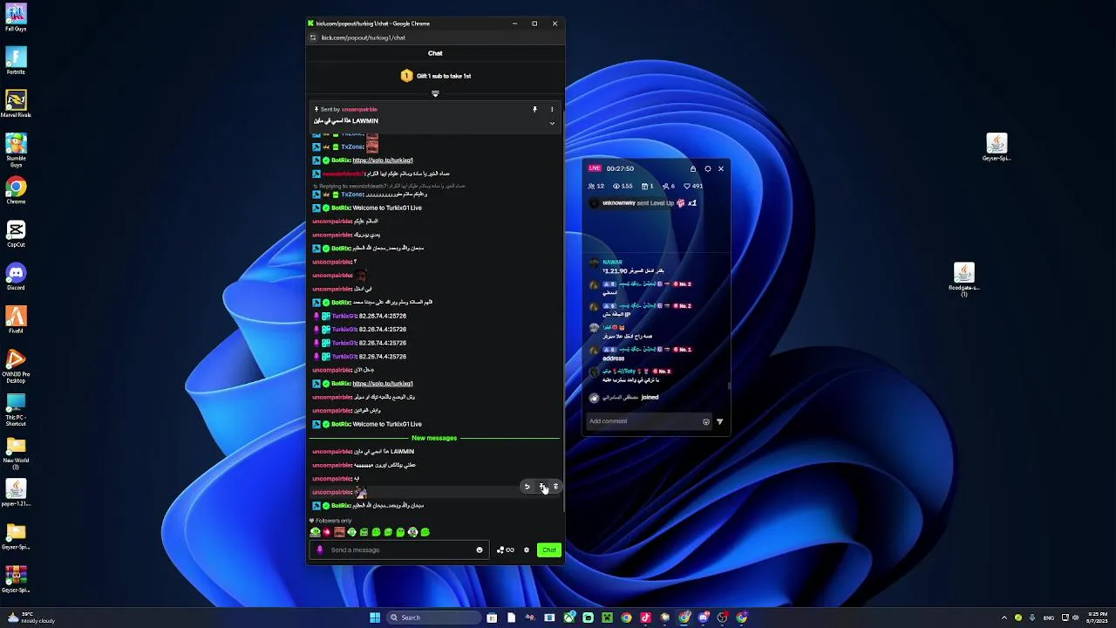Click the reply arrow on hovered message

pos(527,487)
